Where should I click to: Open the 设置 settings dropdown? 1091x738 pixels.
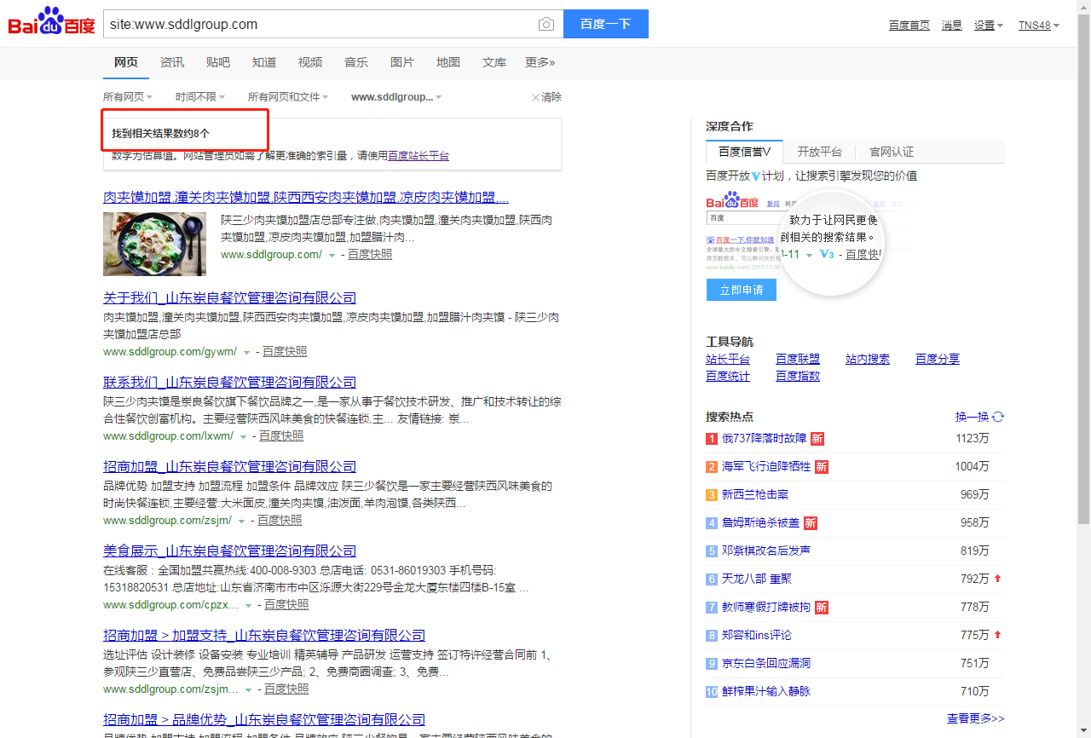click(x=989, y=26)
